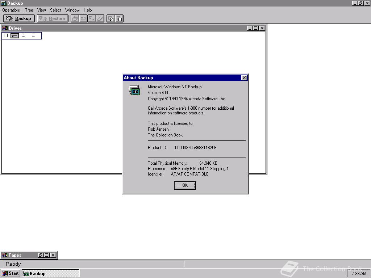
Task: Click the Ready status bar text
Action: [13, 264]
